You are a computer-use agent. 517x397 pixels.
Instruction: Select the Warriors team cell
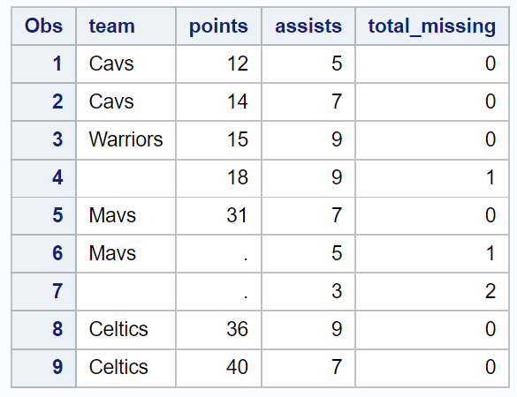(x=126, y=139)
